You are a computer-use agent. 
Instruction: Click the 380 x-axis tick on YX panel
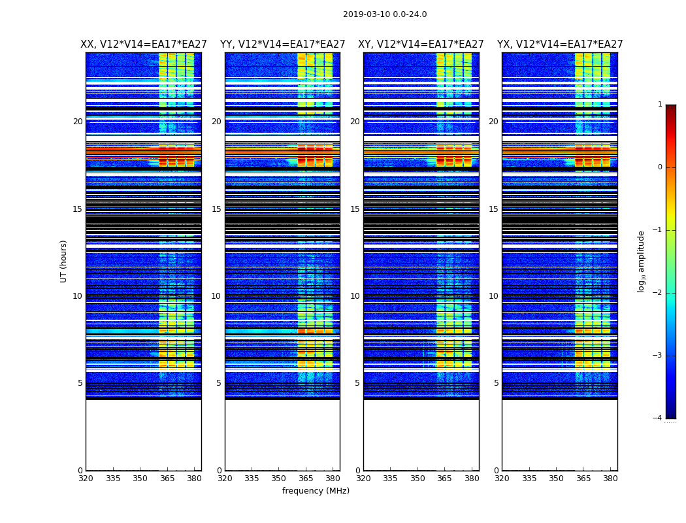click(610, 478)
